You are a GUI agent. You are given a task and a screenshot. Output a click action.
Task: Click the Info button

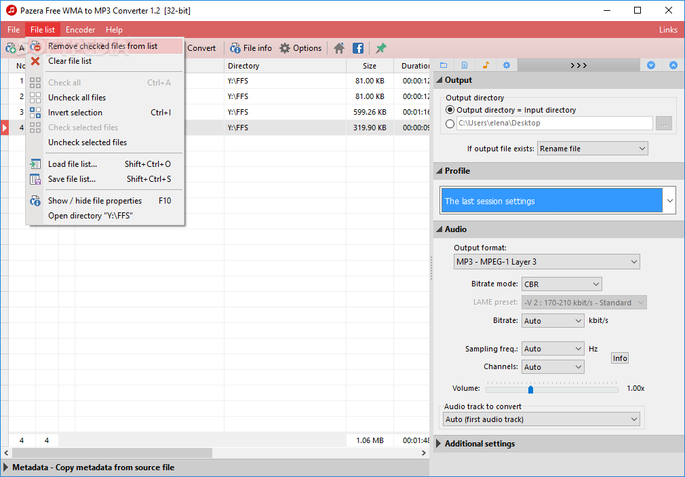[x=619, y=358]
